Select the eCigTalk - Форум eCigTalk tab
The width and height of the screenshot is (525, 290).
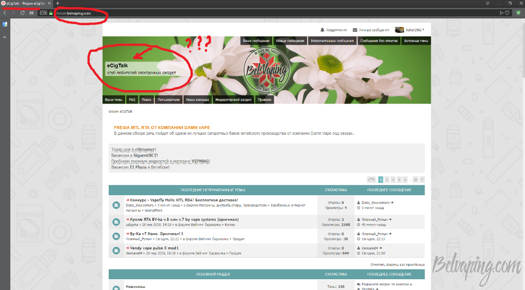pos(26,4)
